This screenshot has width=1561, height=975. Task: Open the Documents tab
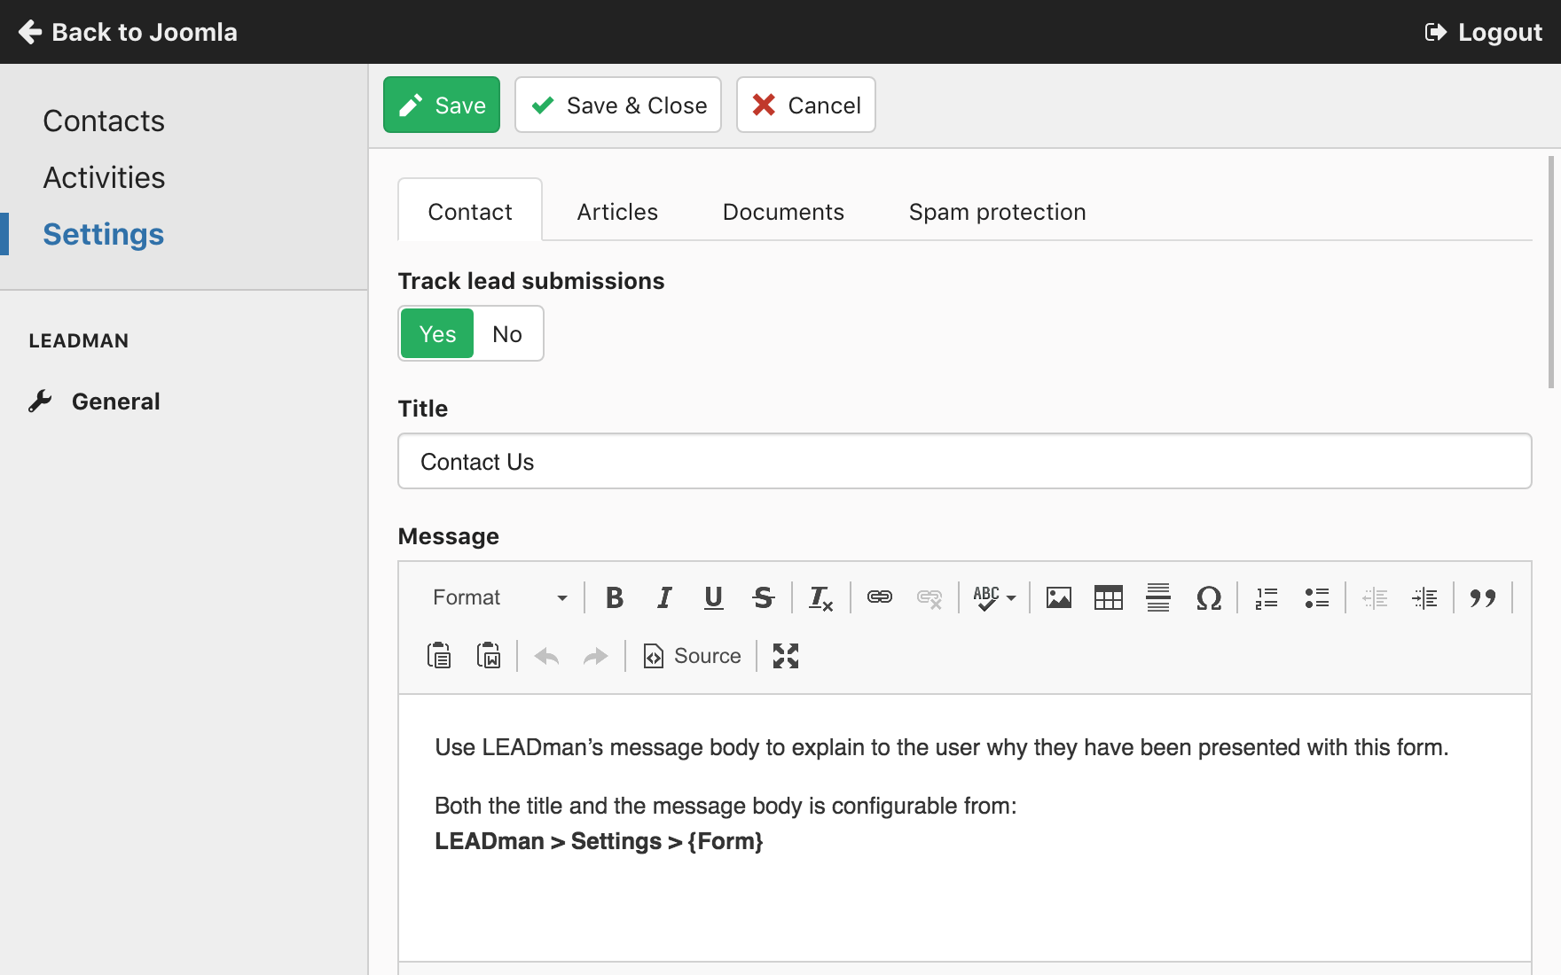point(783,212)
